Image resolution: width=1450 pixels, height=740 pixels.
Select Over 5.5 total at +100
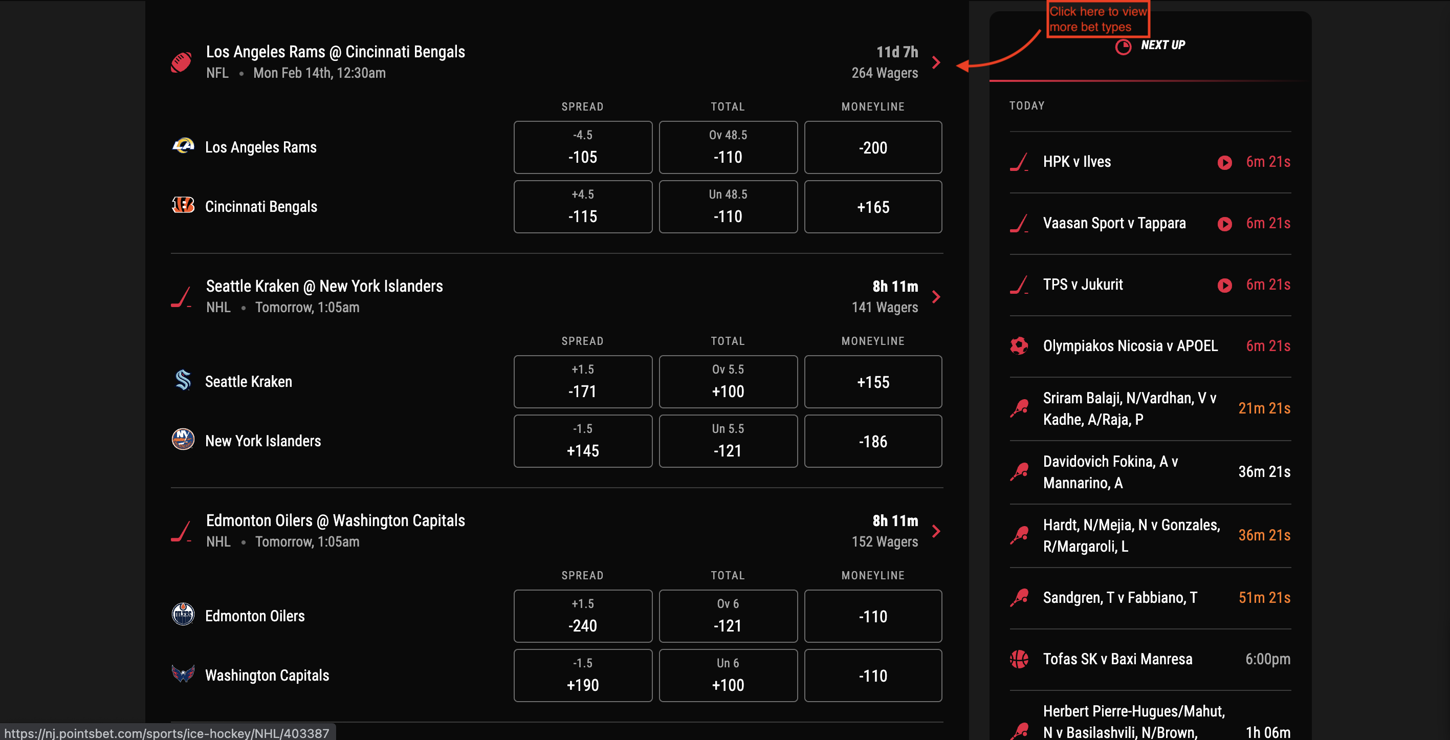[x=728, y=381]
